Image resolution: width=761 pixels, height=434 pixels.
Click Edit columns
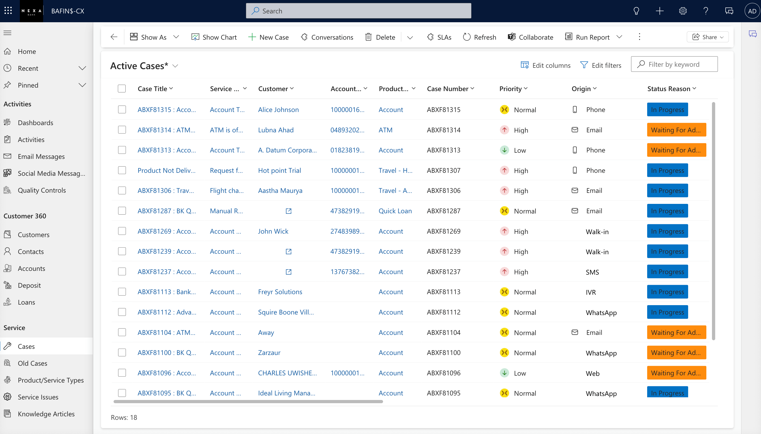point(545,65)
